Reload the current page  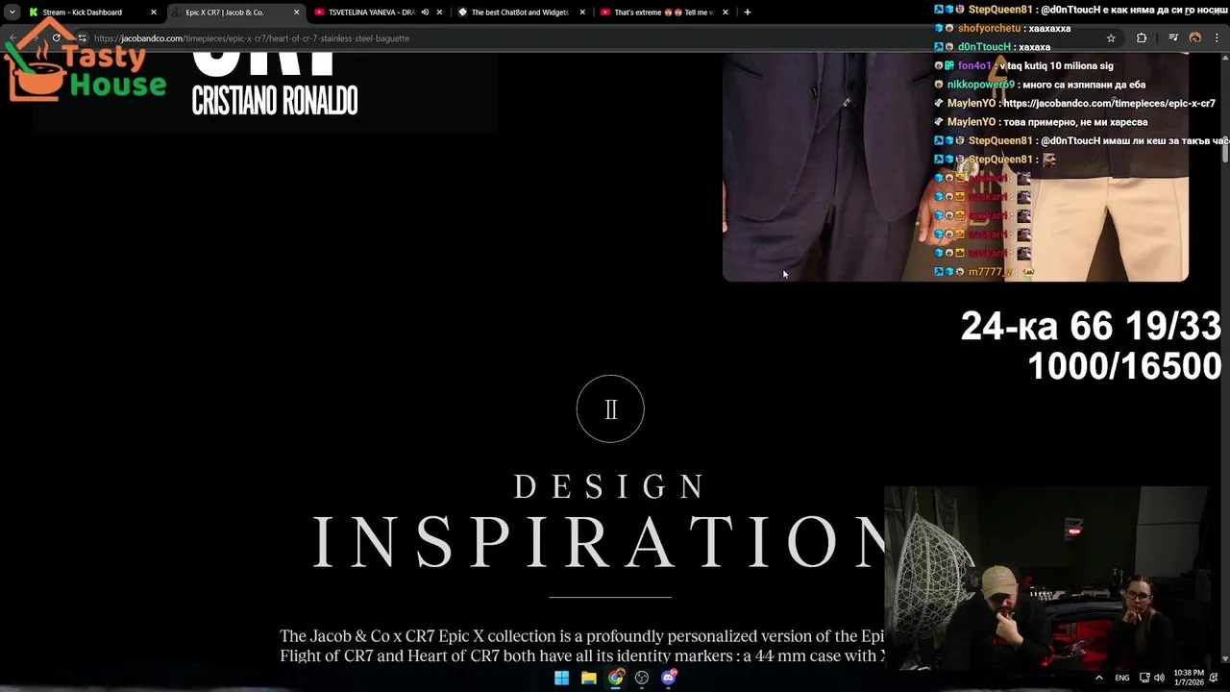(57, 38)
